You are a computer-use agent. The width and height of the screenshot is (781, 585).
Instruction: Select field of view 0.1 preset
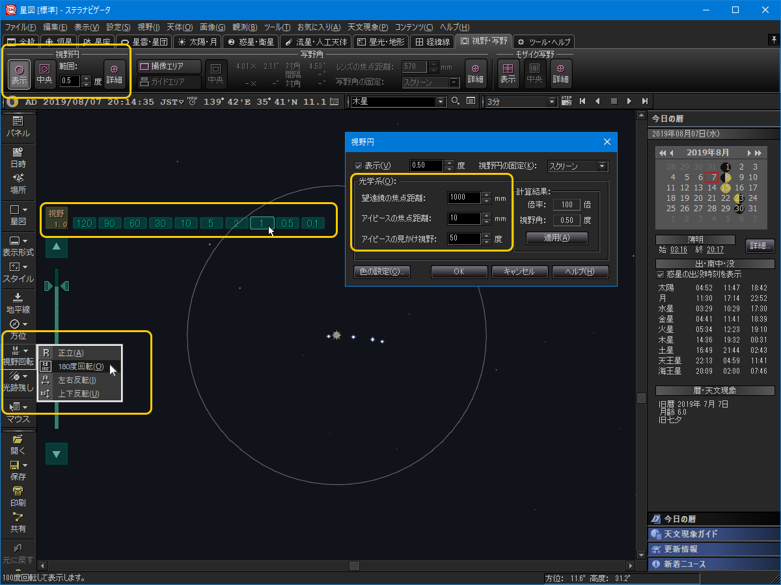click(312, 223)
